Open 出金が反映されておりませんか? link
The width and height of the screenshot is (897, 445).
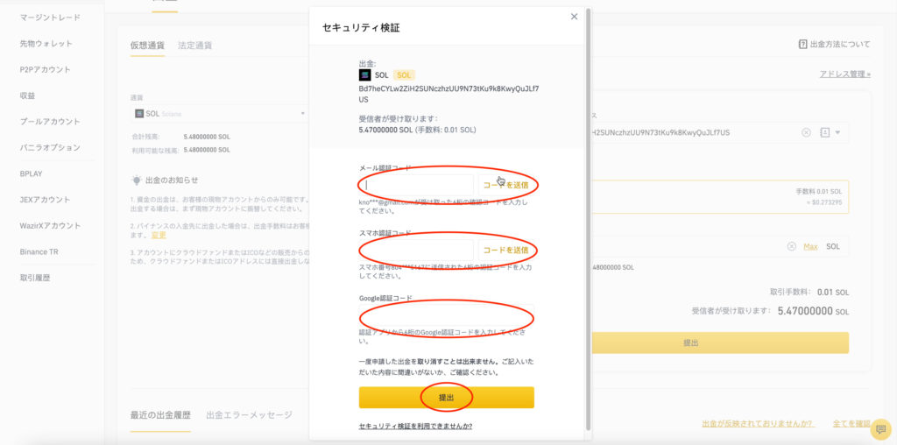click(758, 424)
